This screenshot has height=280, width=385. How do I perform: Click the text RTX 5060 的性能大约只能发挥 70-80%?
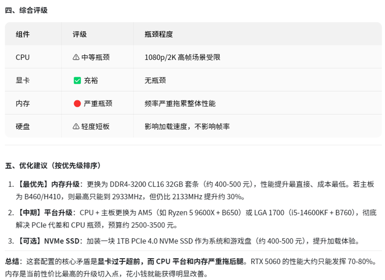tap(311, 262)
